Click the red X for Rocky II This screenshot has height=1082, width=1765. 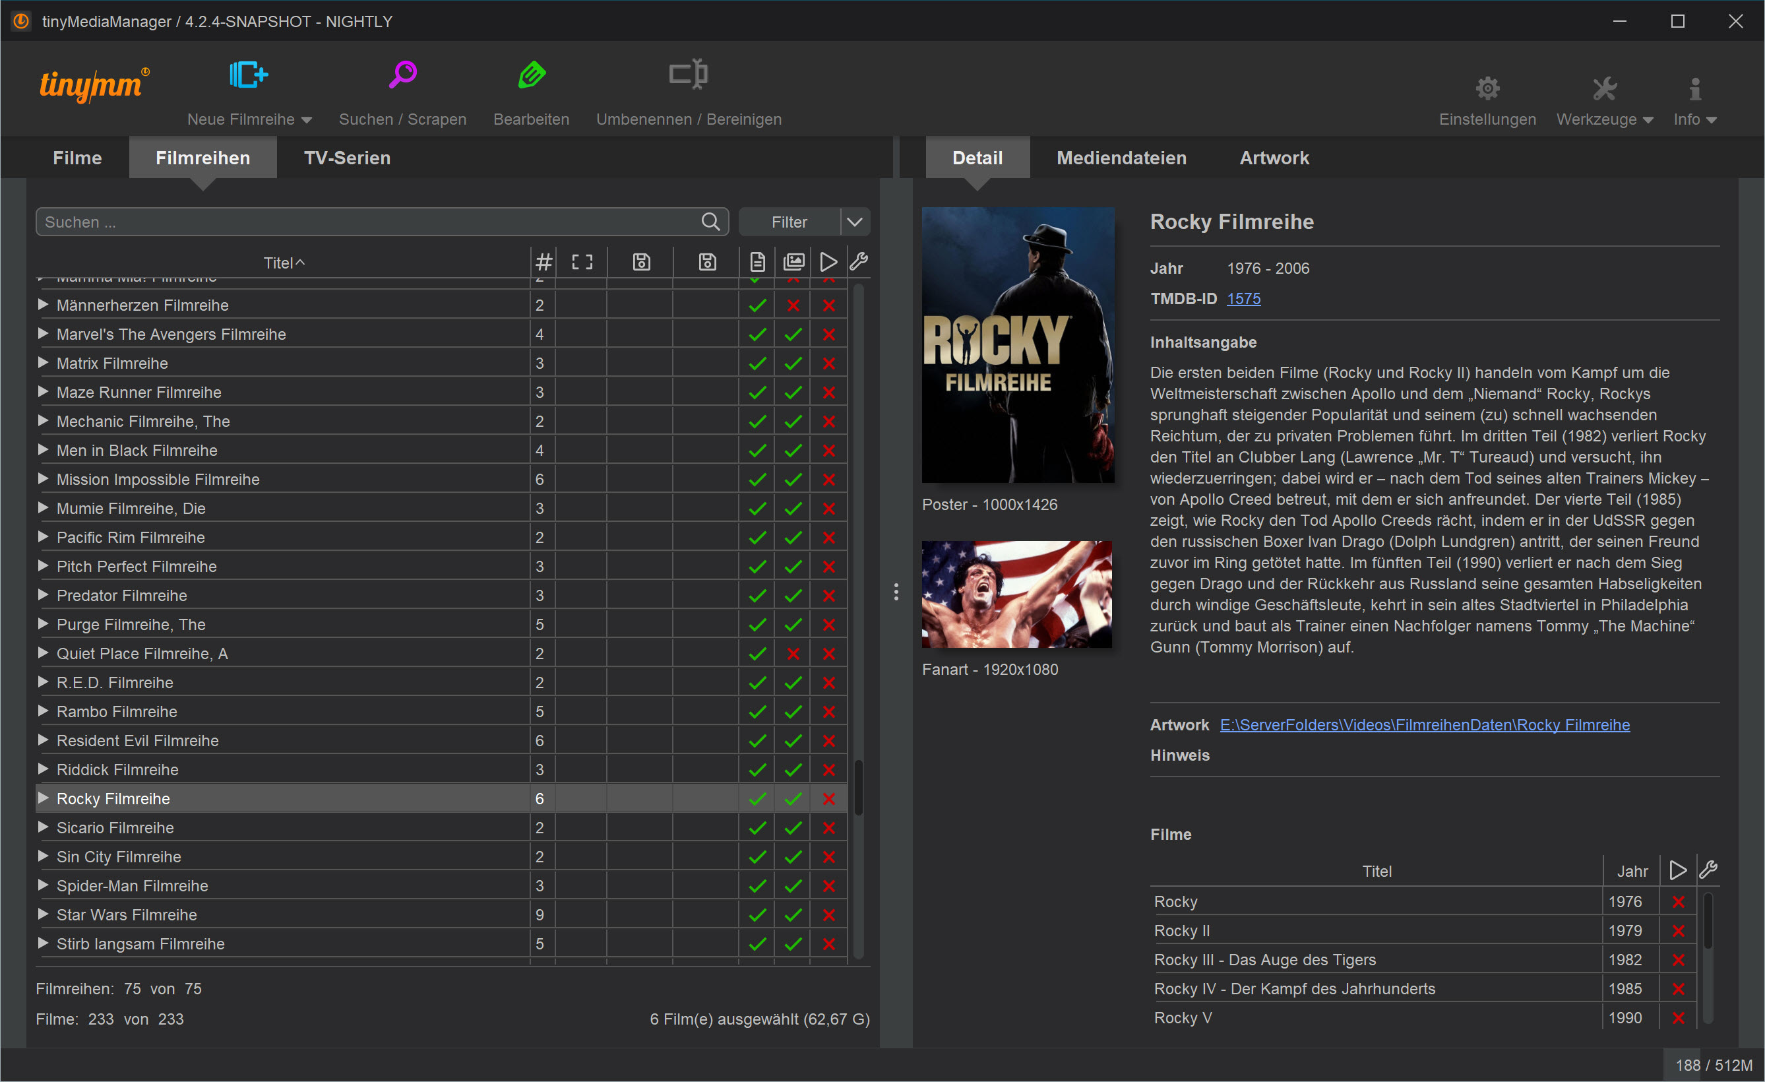[x=1678, y=931]
